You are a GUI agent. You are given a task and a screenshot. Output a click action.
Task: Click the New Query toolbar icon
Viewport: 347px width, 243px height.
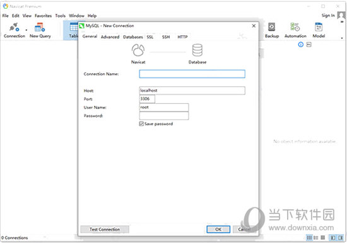click(40, 30)
